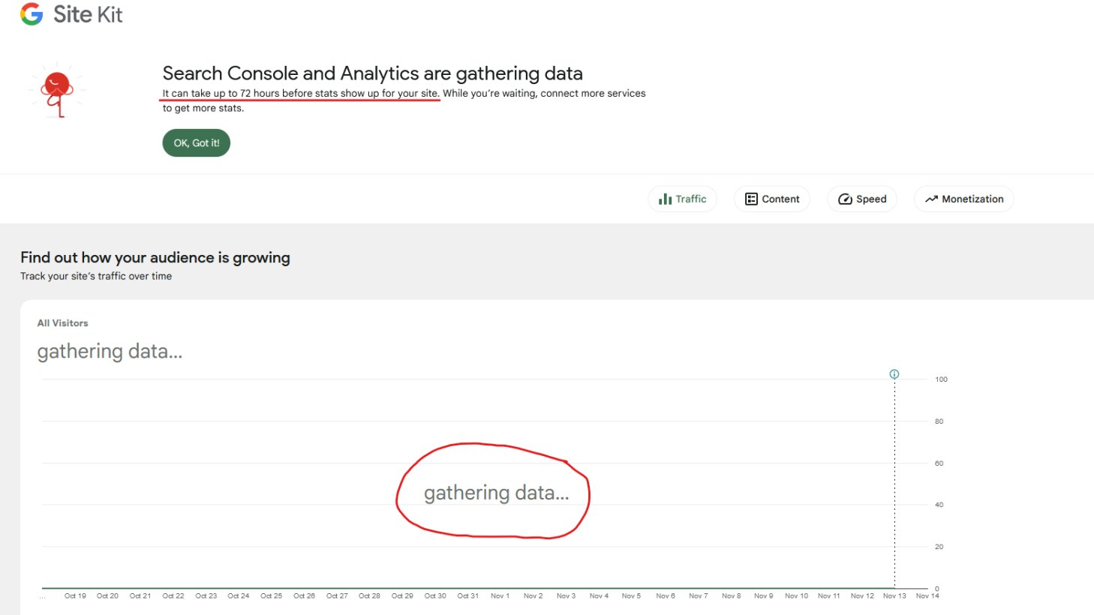Click the Monetization trend arrow icon
Viewport: 1094px width, 615px height.
pyautogui.click(x=931, y=199)
